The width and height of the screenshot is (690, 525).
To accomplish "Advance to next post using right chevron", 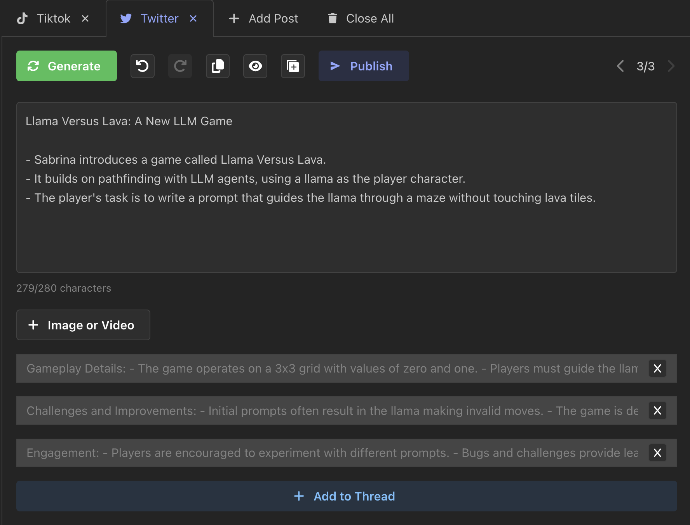I will pos(671,66).
